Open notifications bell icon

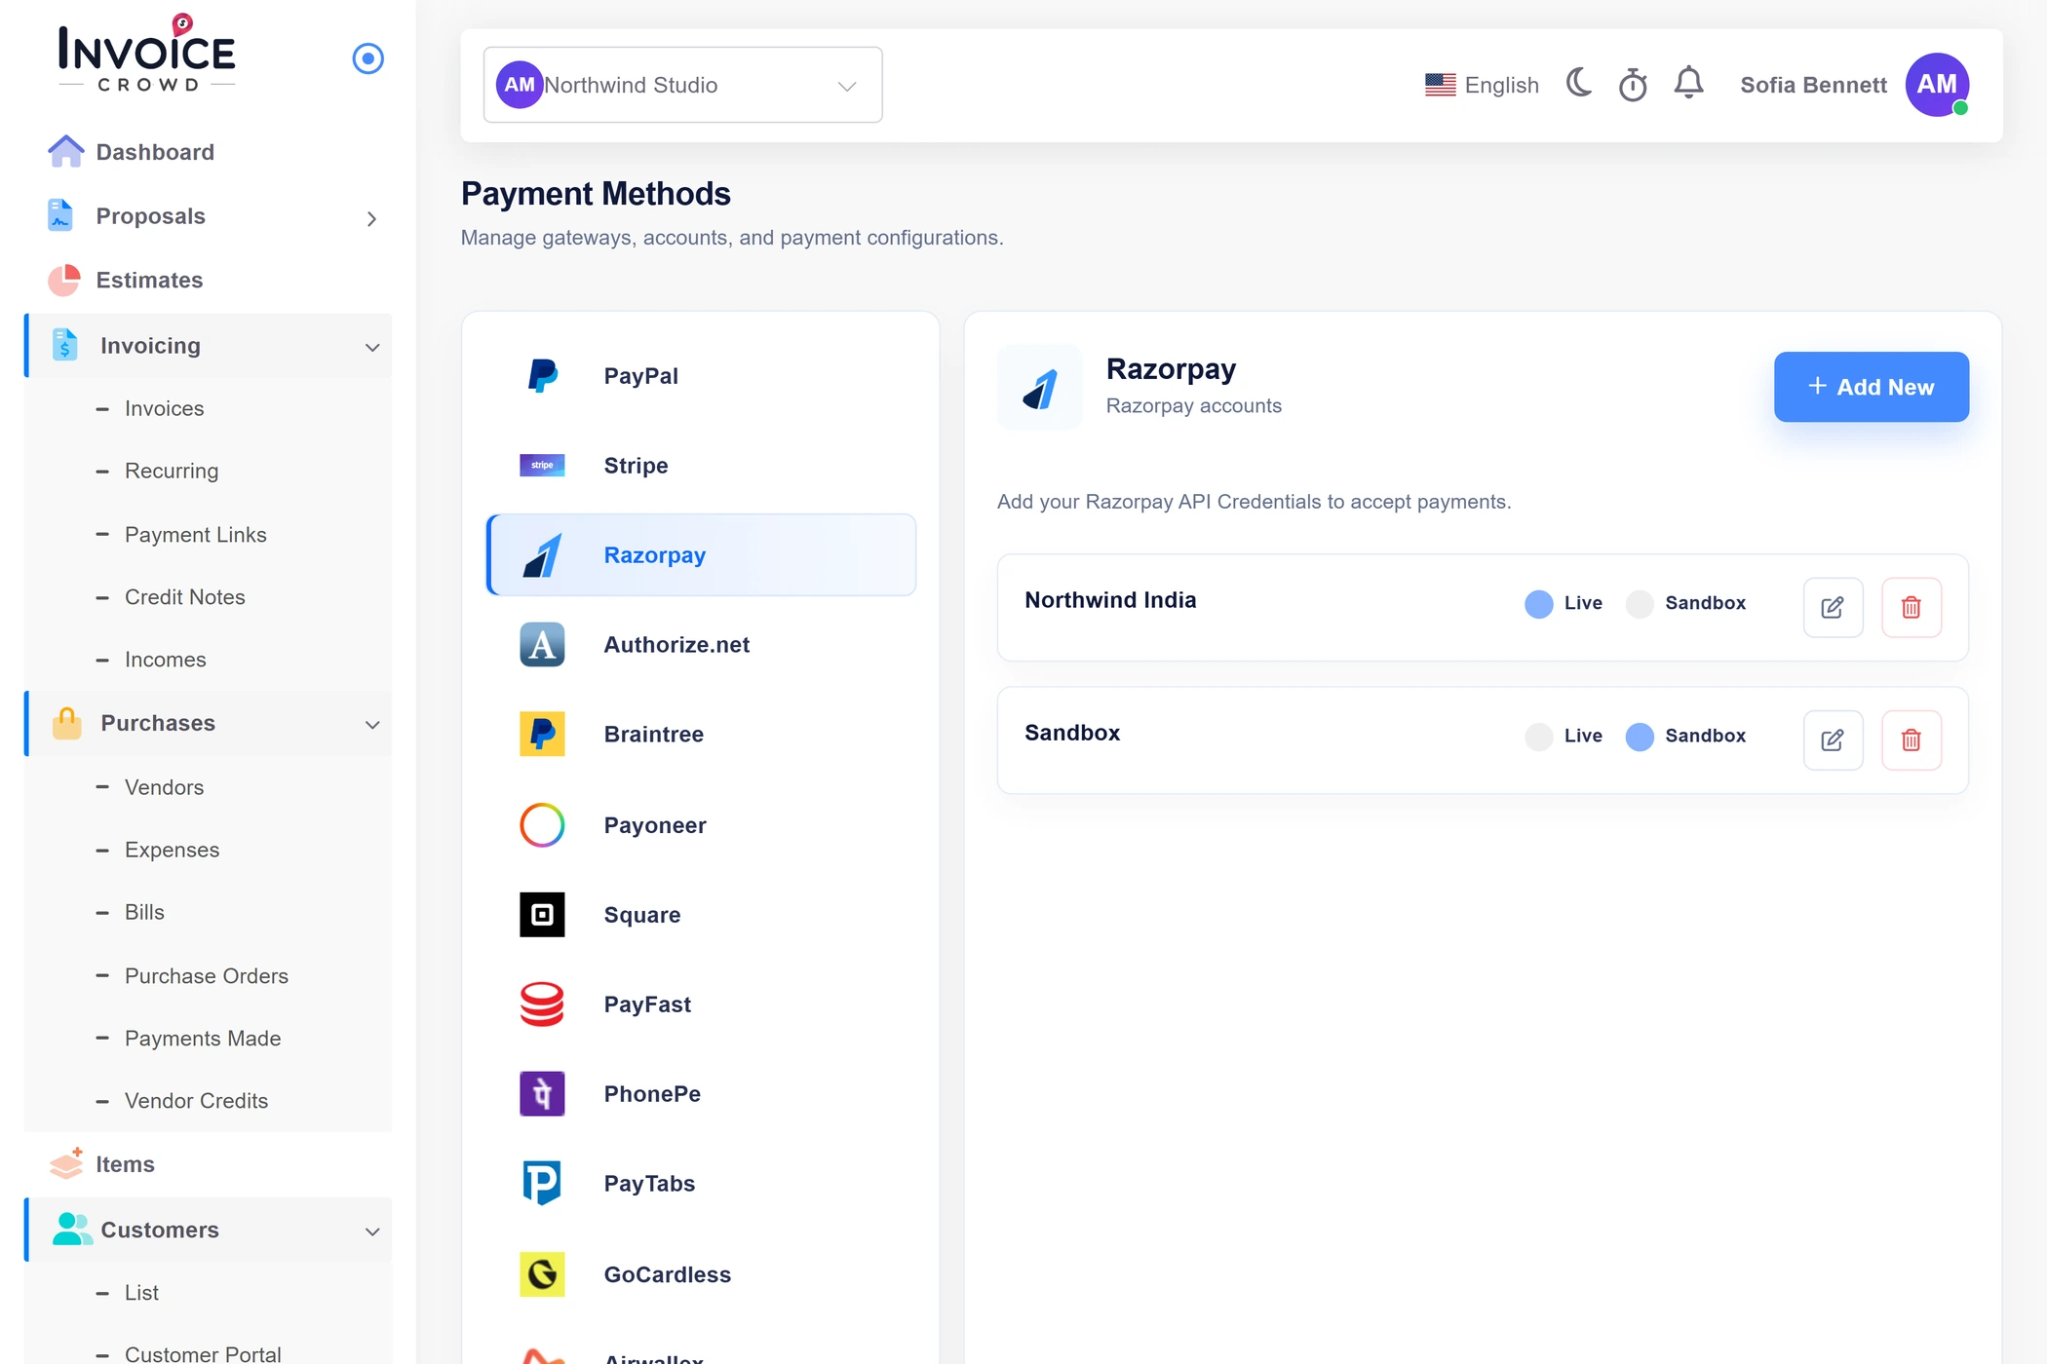pos(1688,83)
